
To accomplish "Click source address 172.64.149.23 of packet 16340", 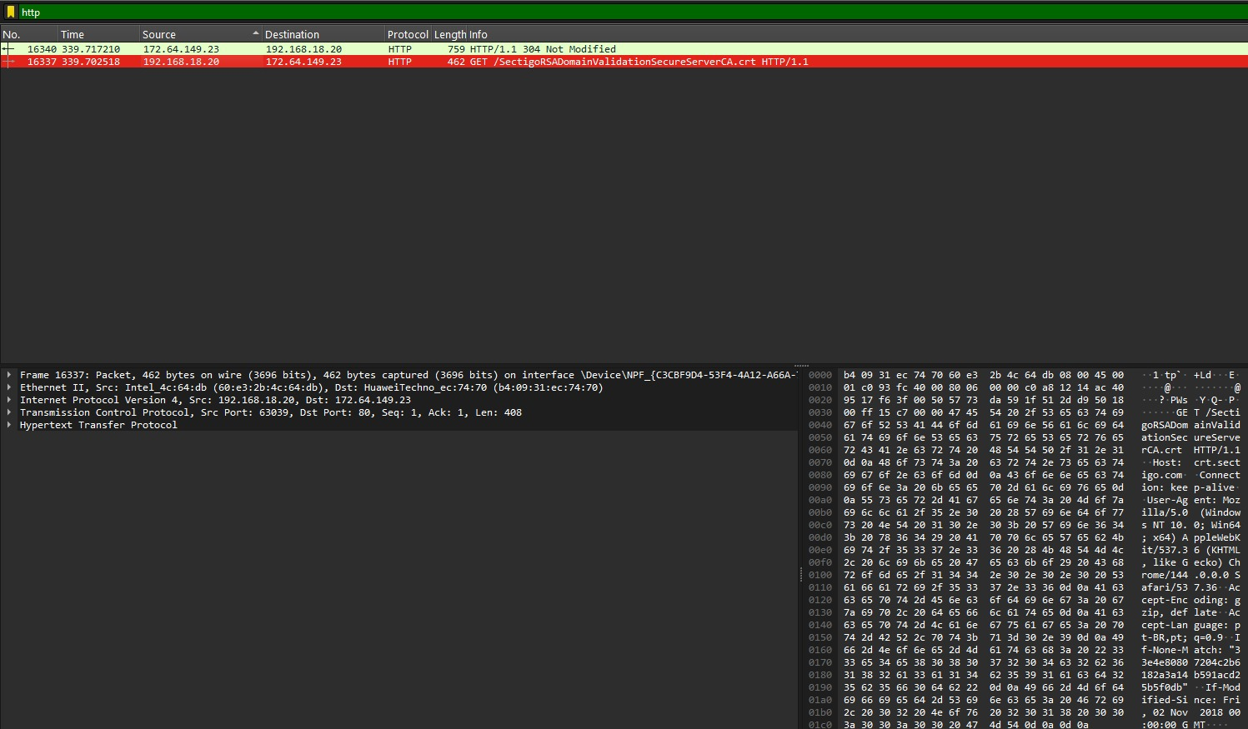I will tap(181, 49).
